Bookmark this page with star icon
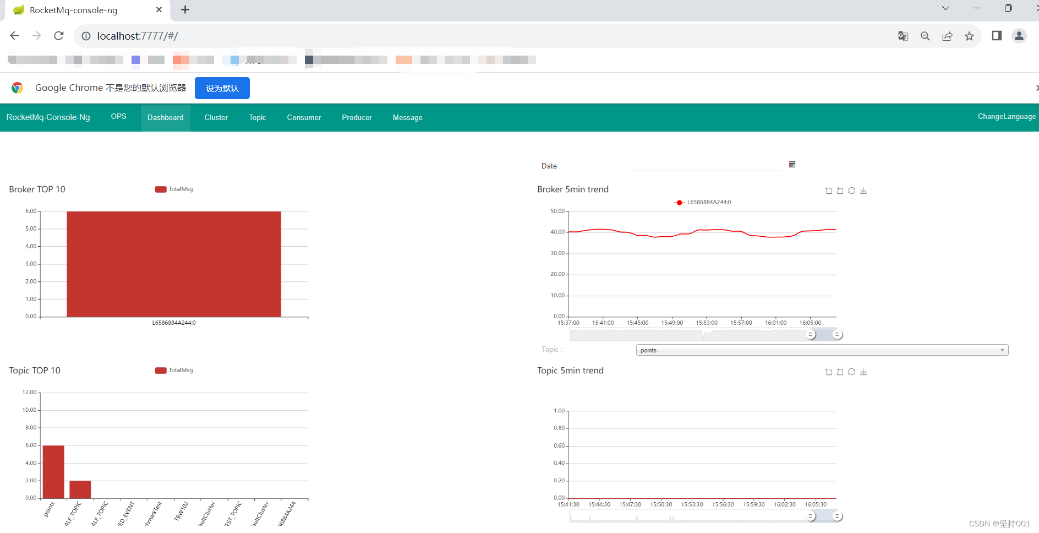1039x533 pixels. 969,36
